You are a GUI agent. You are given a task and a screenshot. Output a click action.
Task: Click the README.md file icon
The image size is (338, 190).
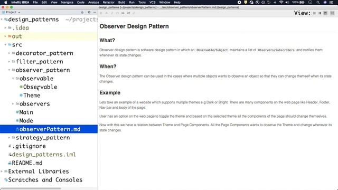[10, 163]
